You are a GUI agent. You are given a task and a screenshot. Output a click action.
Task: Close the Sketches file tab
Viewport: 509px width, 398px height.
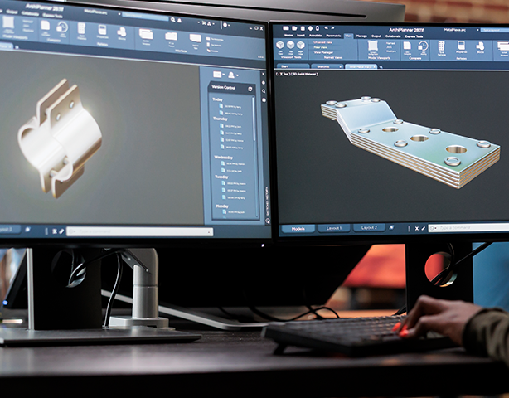tap(340, 66)
